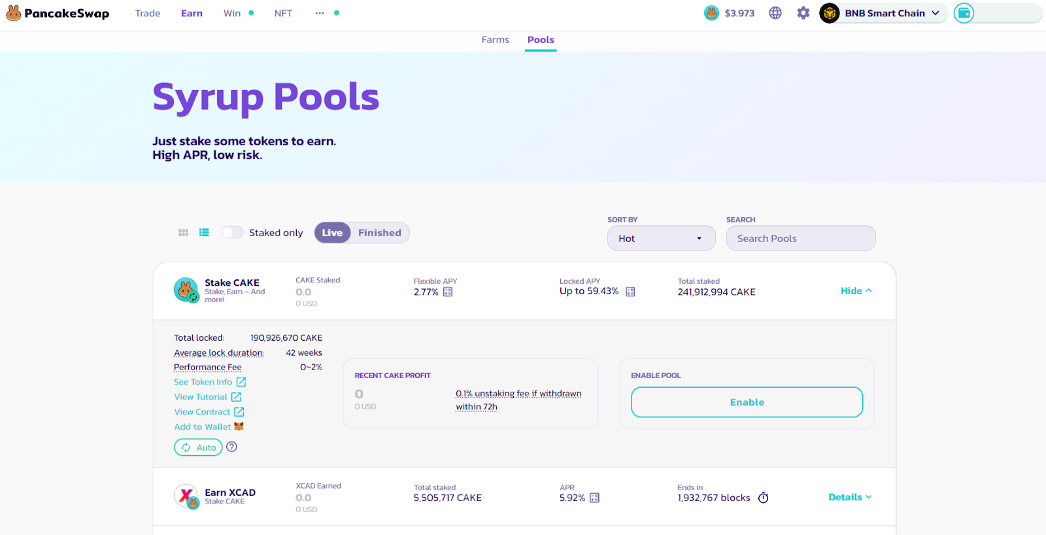The width and height of the screenshot is (1046, 535).
Task: Open the more options ellipsis menu
Action: point(320,13)
